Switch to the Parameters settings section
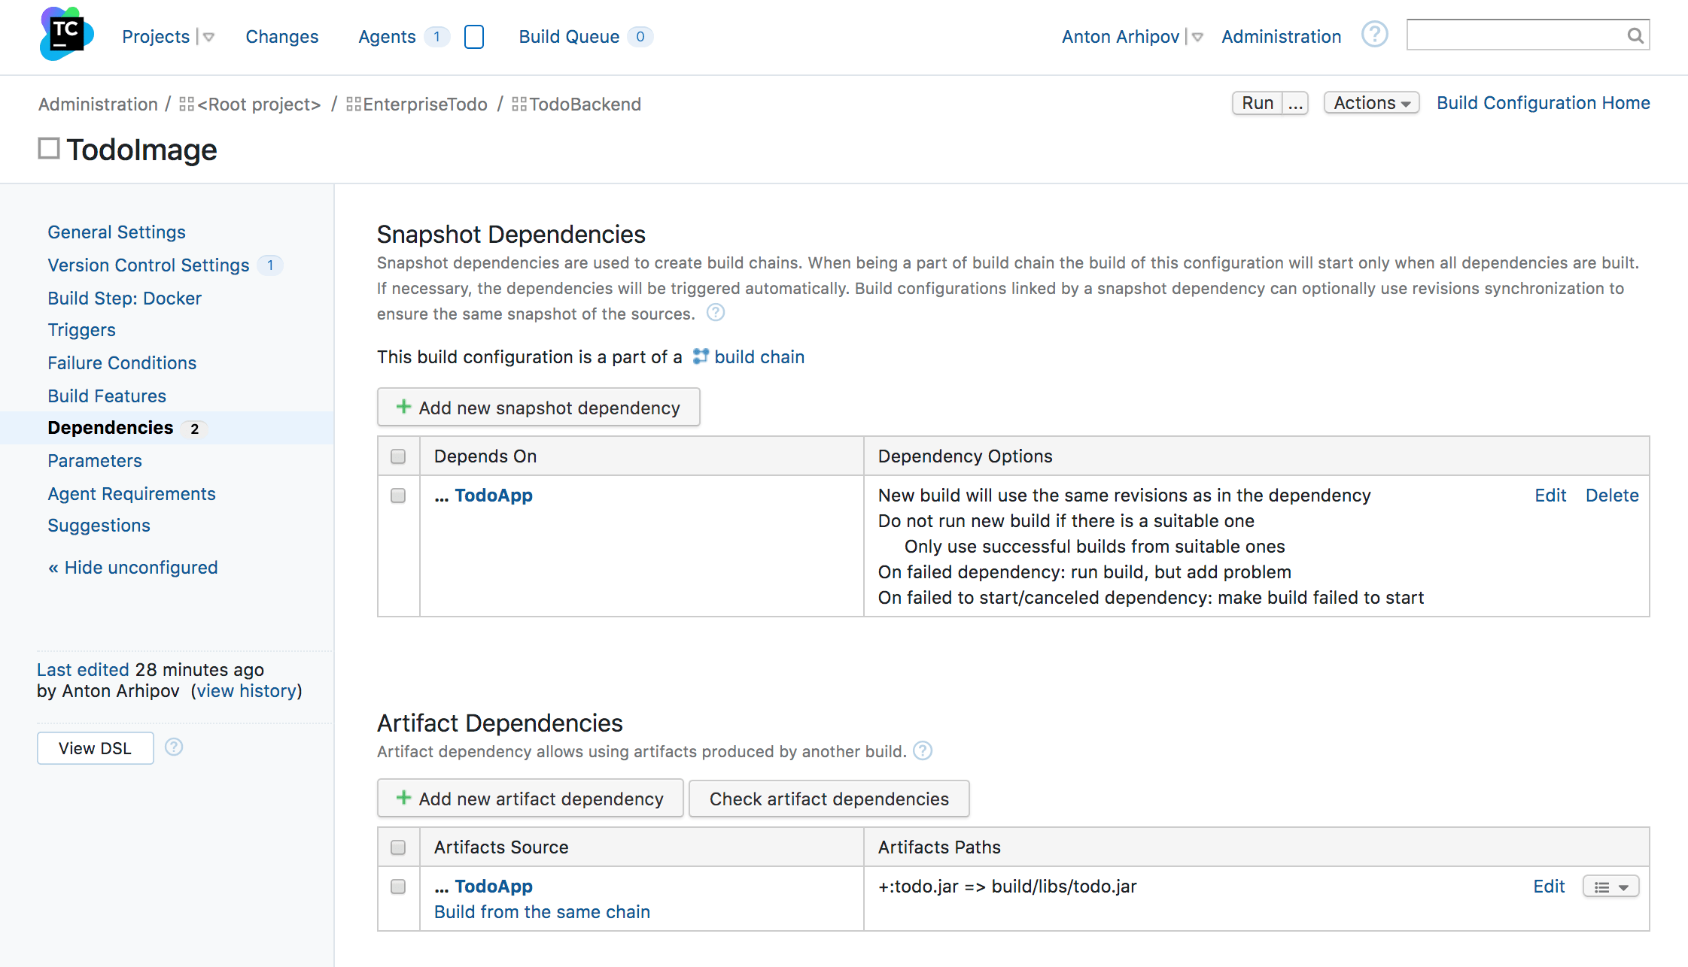Viewport: 1688px width, 967px height. point(94,460)
